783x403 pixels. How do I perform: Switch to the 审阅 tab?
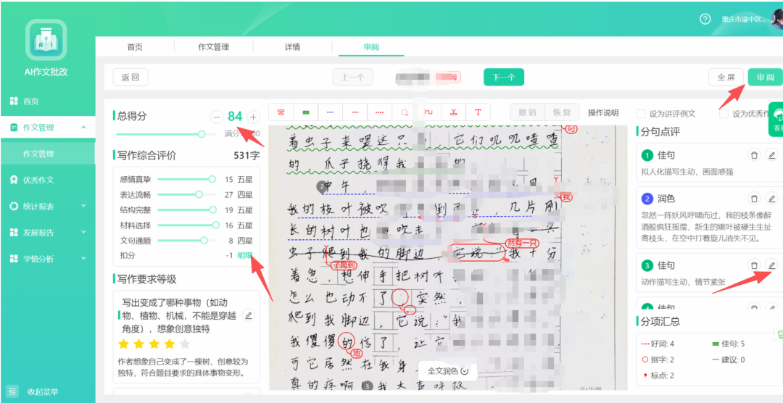tap(371, 47)
